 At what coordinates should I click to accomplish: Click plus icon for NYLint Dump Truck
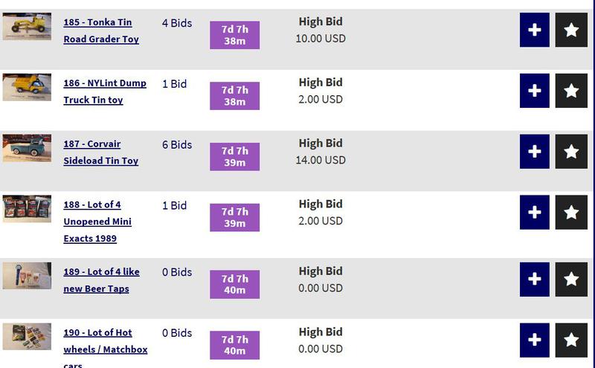pos(534,91)
